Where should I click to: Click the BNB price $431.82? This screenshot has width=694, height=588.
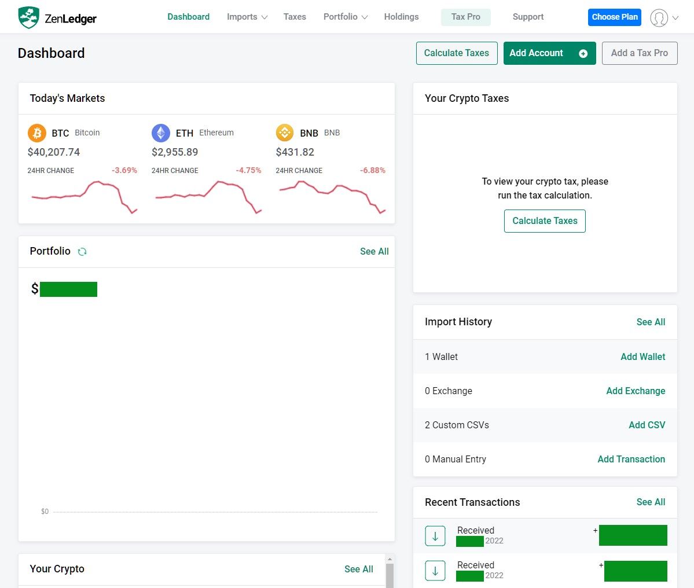tap(295, 152)
